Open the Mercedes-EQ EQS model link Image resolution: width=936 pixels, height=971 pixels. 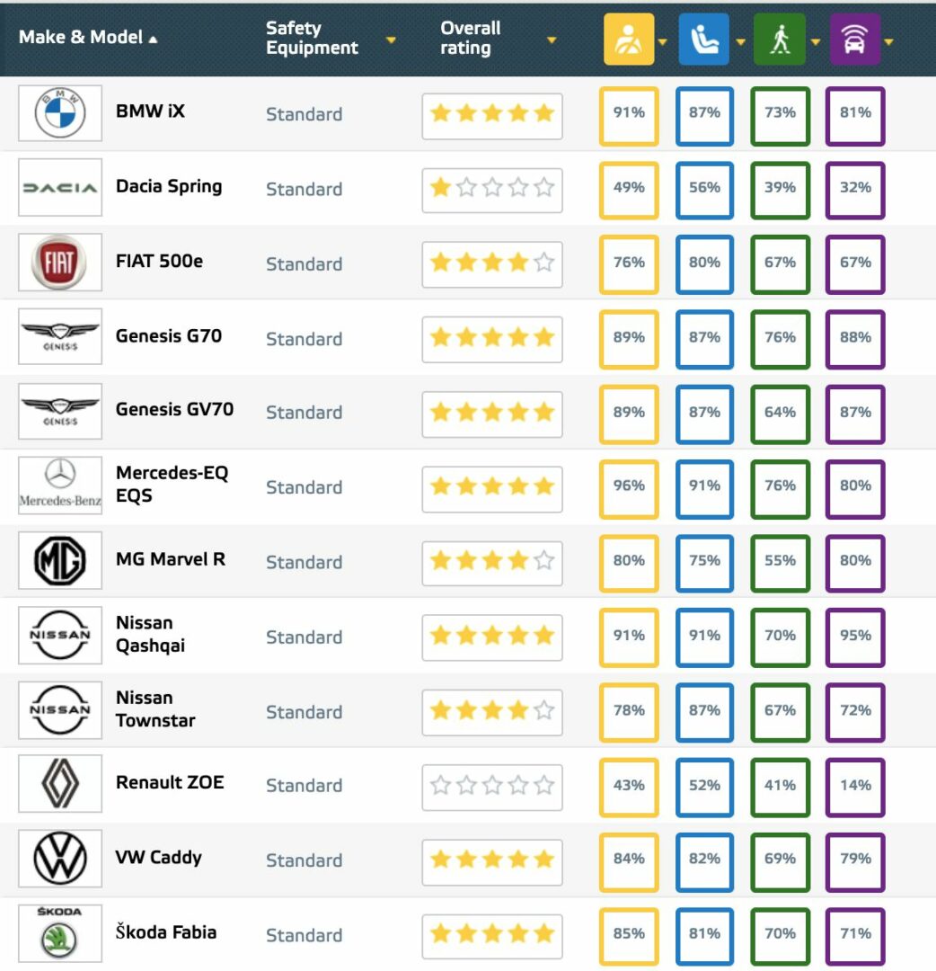[x=172, y=485]
